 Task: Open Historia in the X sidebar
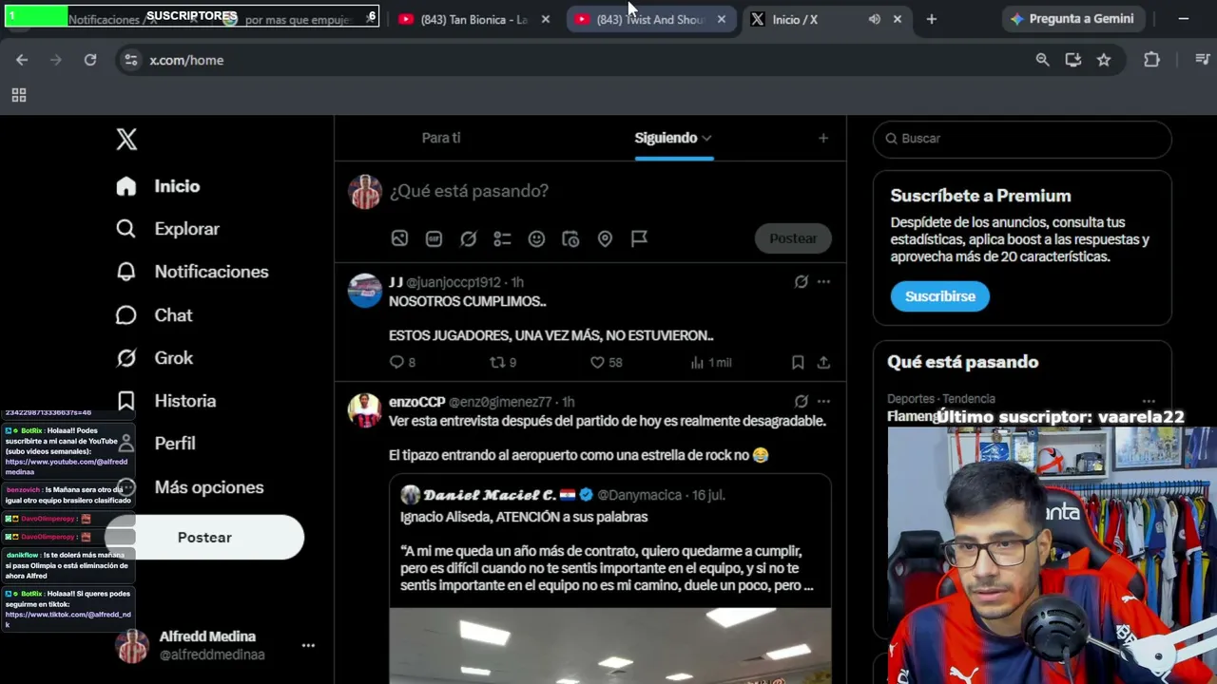click(165, 401)
